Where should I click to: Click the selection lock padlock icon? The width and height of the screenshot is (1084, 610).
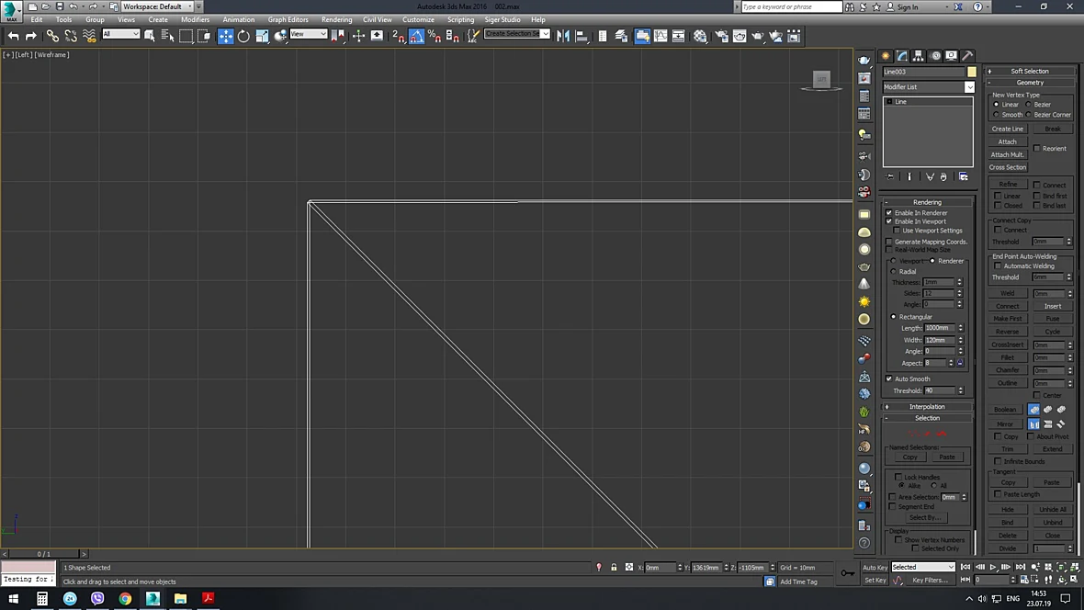(x=614, y=567)
